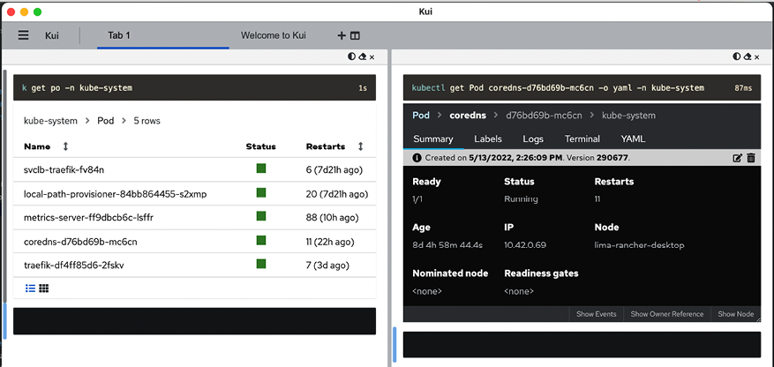The height and width of the screenshot is (367, 774).
Task: Sort pods by Restarts column arrow
Action: [x=360, y=146]
